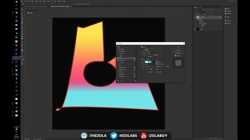
Task: Click the Make Default button
Action: 150,72
